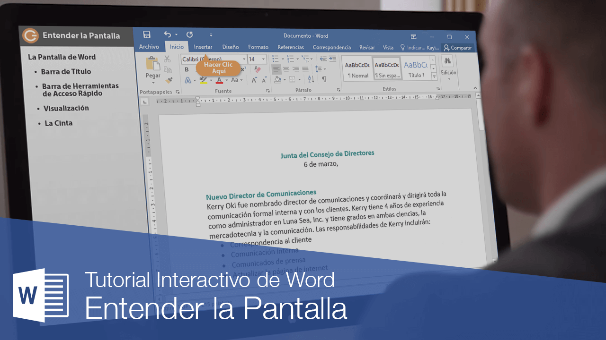Open the font size 14 dropdown

(263, 59)
